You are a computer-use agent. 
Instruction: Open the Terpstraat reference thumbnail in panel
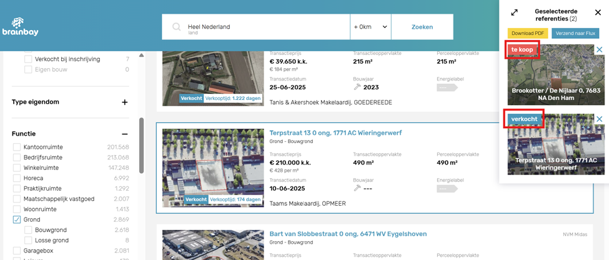click(x=556, y=144)
